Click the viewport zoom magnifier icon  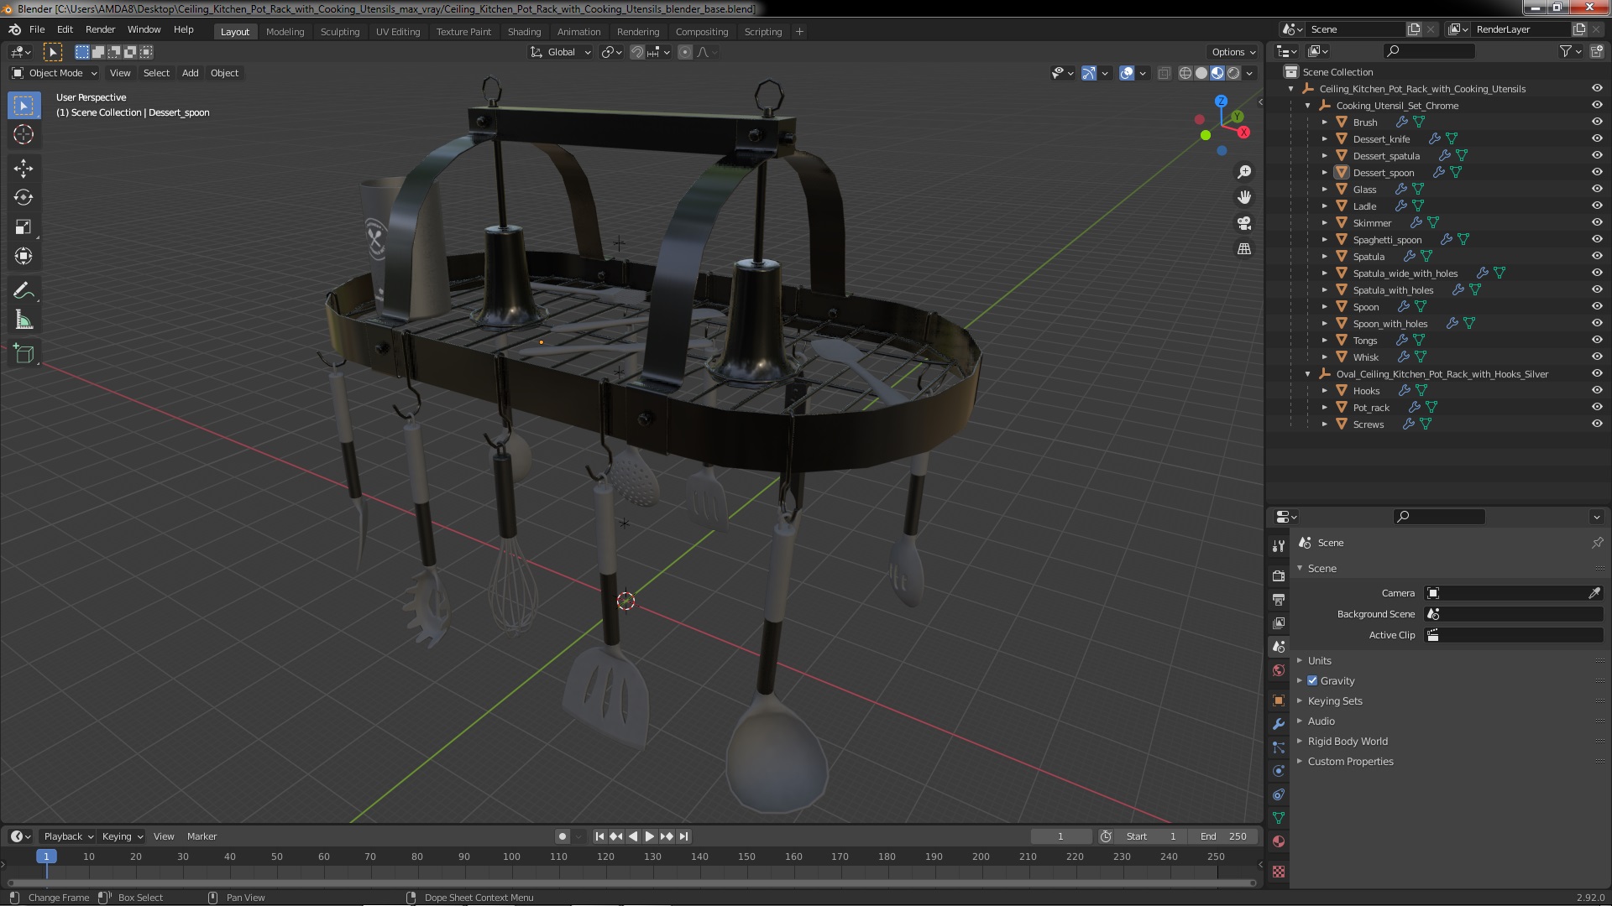(x=1244, y=172)
